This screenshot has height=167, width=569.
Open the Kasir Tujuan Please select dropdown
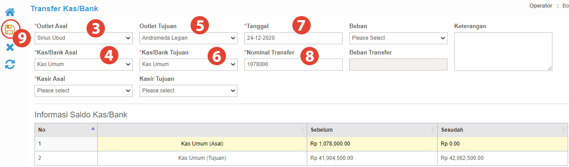pyautogui.click(x=188, y=91)
